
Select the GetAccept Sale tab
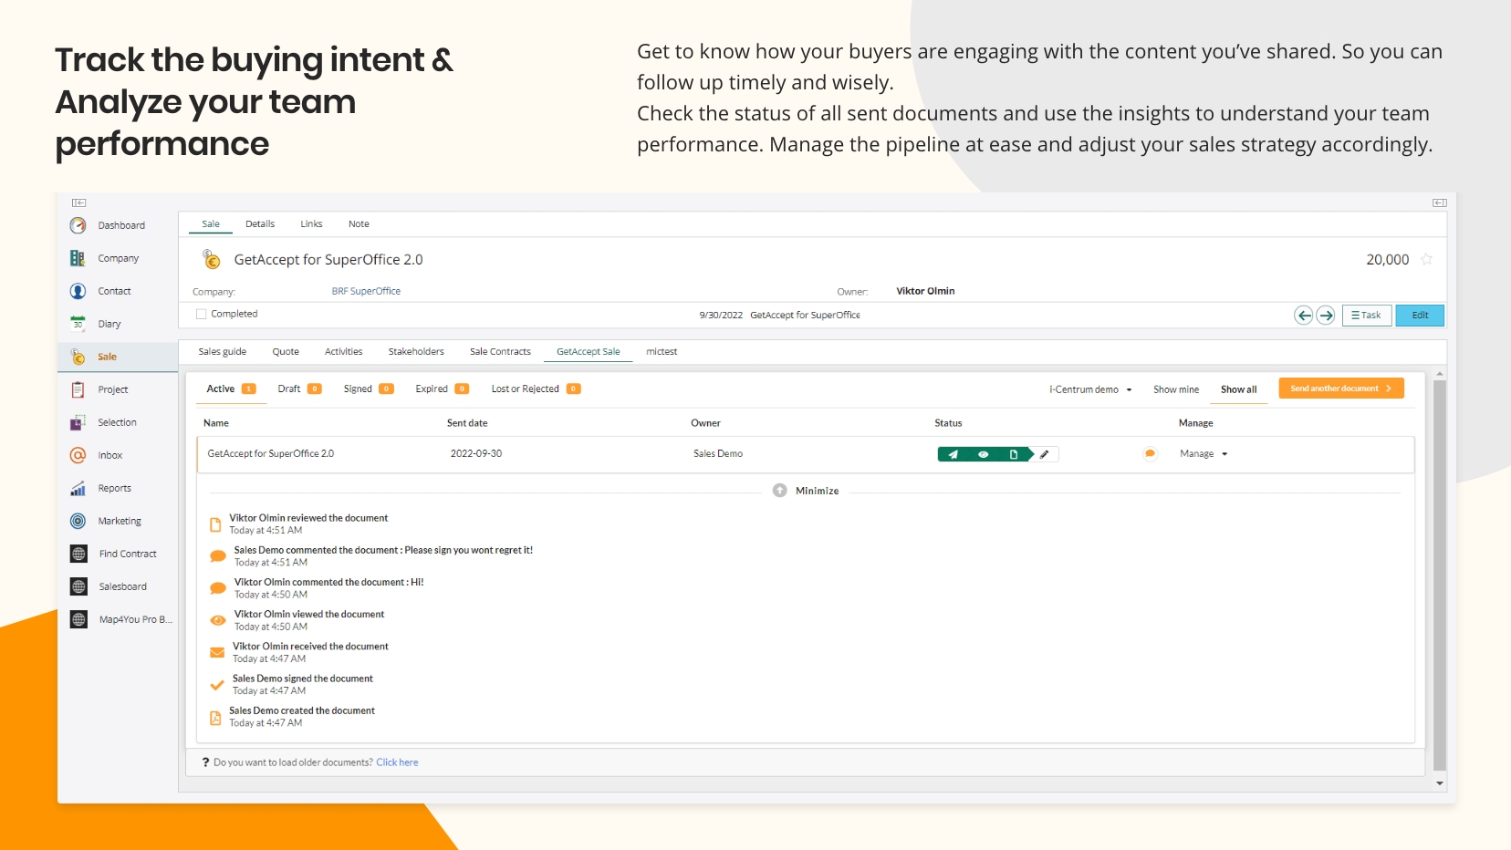pyautogui.click(x=589, y=351)
